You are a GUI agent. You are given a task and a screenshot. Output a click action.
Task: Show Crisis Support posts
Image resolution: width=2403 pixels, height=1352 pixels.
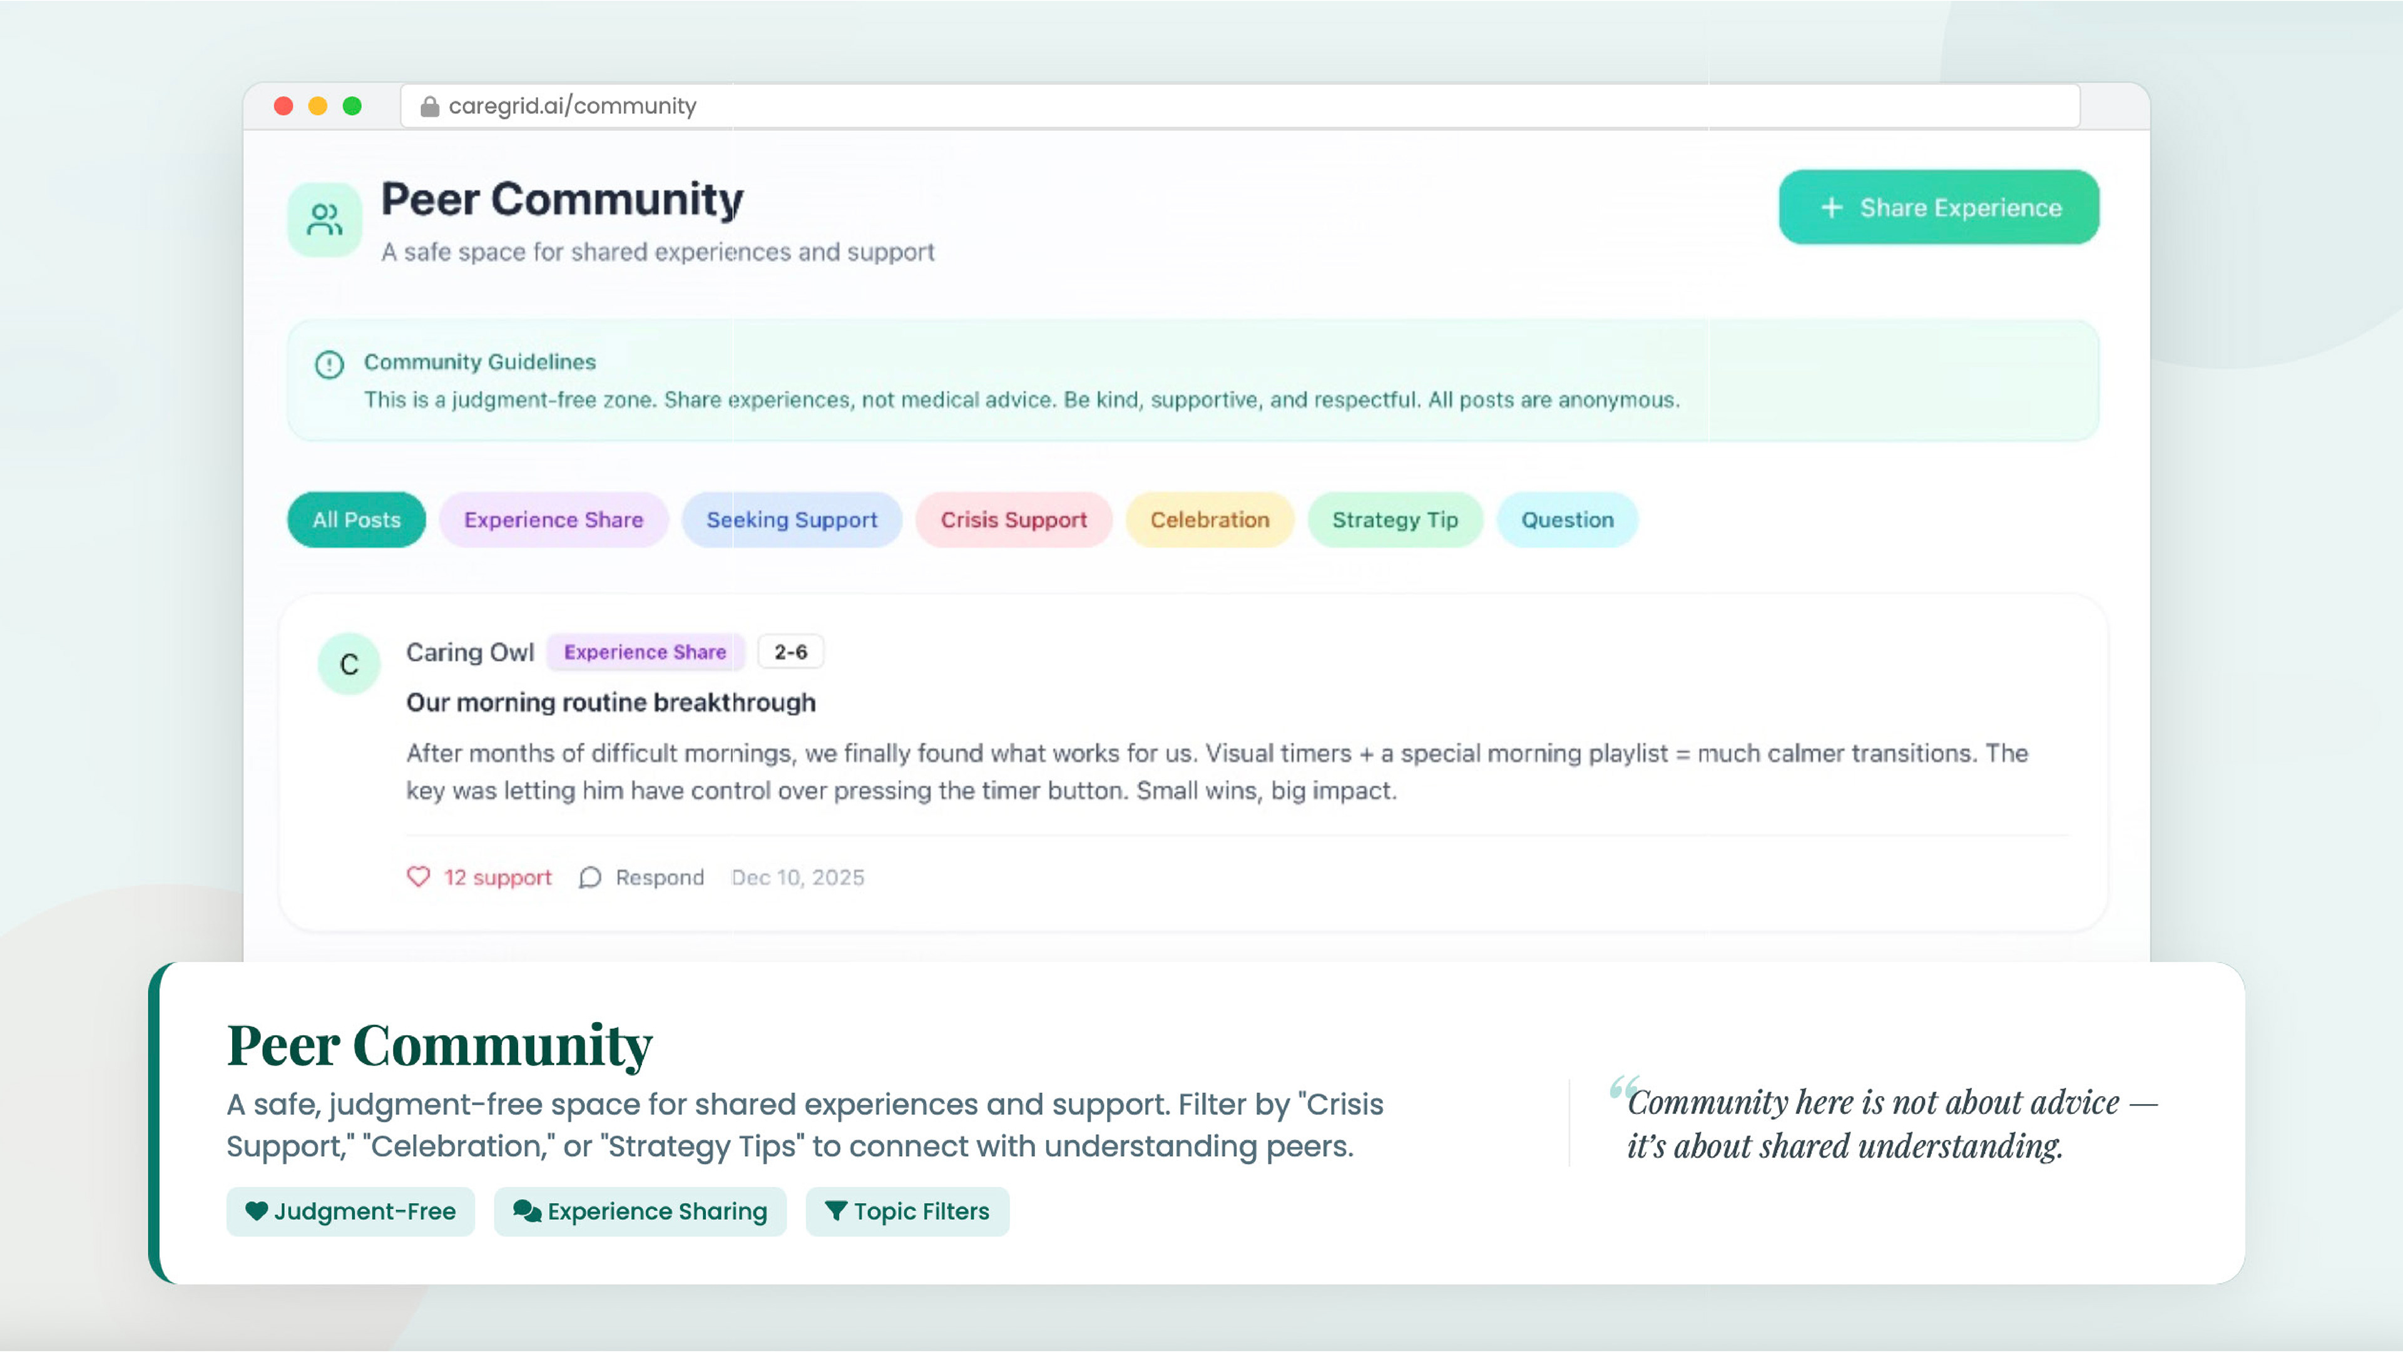(x=1013, y=520)
